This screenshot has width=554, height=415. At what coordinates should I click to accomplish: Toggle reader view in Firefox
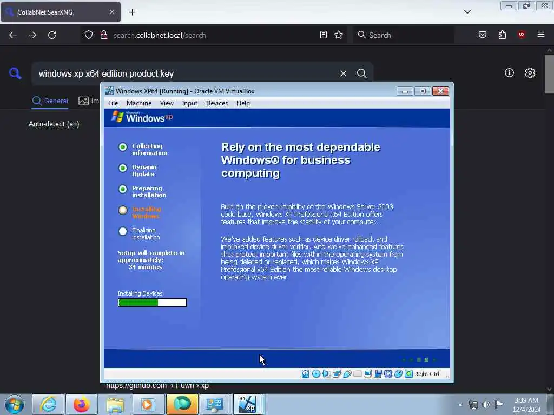324,35
